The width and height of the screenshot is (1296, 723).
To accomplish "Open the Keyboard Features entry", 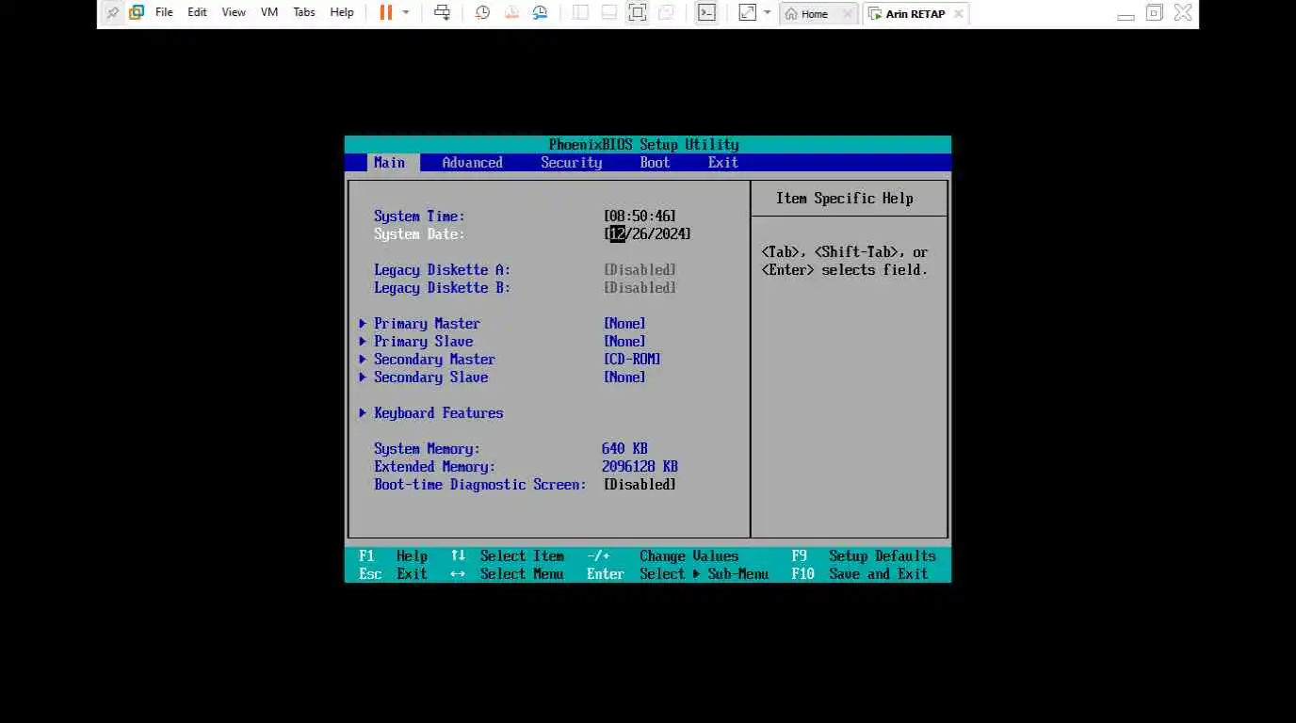I will [438, 413].
